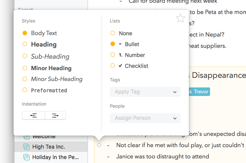The image size is (246, 163).
Task: Choose Bullet list type
Action: pos(125,44)
